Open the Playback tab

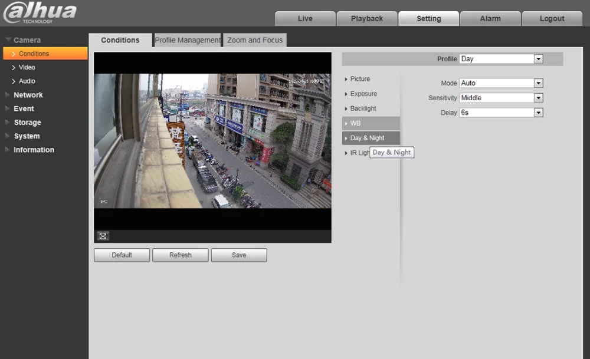[x=367, y=18]
